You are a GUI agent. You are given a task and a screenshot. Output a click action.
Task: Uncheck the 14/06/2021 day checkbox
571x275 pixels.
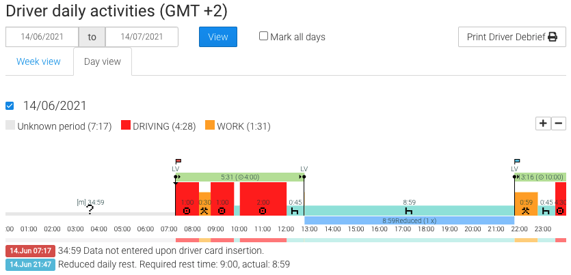[x=10, y=106]
